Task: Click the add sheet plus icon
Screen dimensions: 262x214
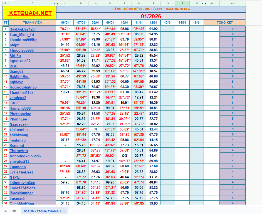Action: pos(6,211)
